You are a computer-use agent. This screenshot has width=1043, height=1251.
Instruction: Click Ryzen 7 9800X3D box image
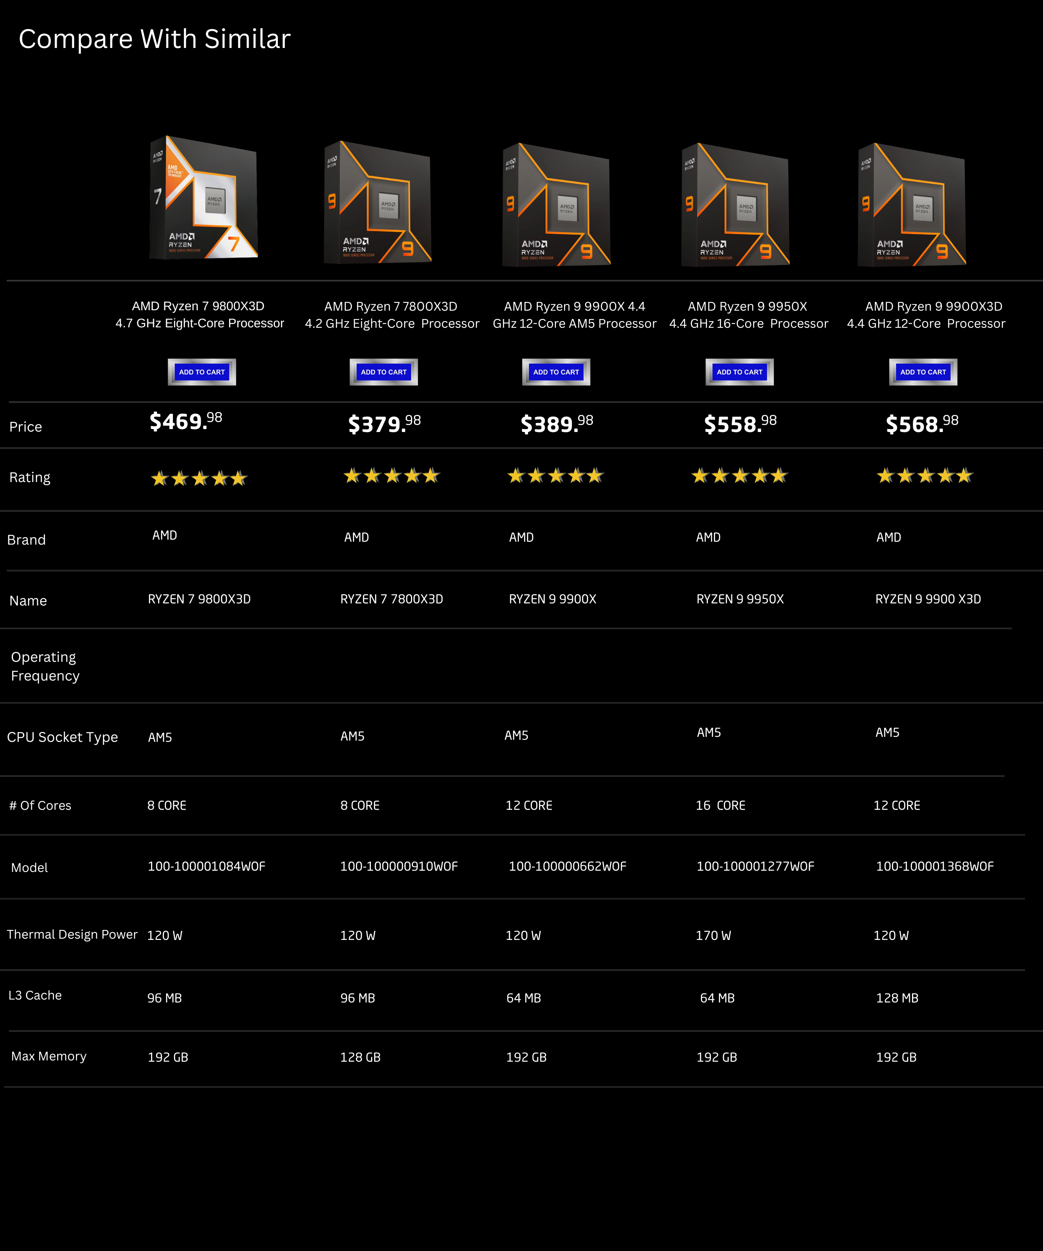point(203,198)
